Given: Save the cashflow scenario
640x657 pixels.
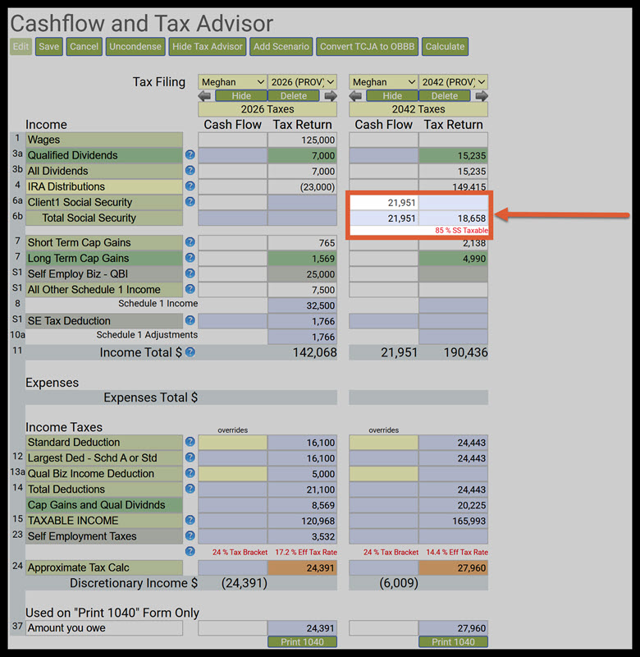Looking at the screenshot, I should [49, 47].
